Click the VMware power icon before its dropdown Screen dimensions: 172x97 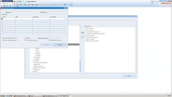tap(41, 5)
